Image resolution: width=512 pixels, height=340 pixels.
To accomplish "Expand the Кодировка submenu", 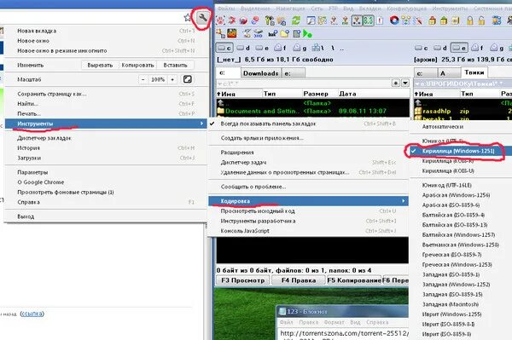I will (x=308, y=201).
